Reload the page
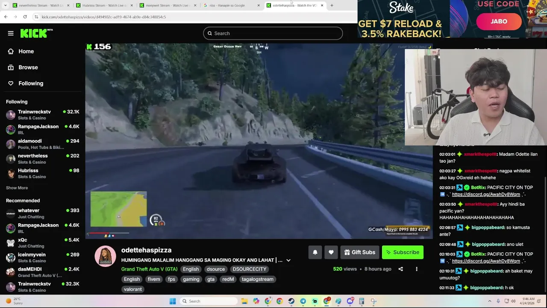Viewport: 547px width, 308px height. (x=25, y=17)
